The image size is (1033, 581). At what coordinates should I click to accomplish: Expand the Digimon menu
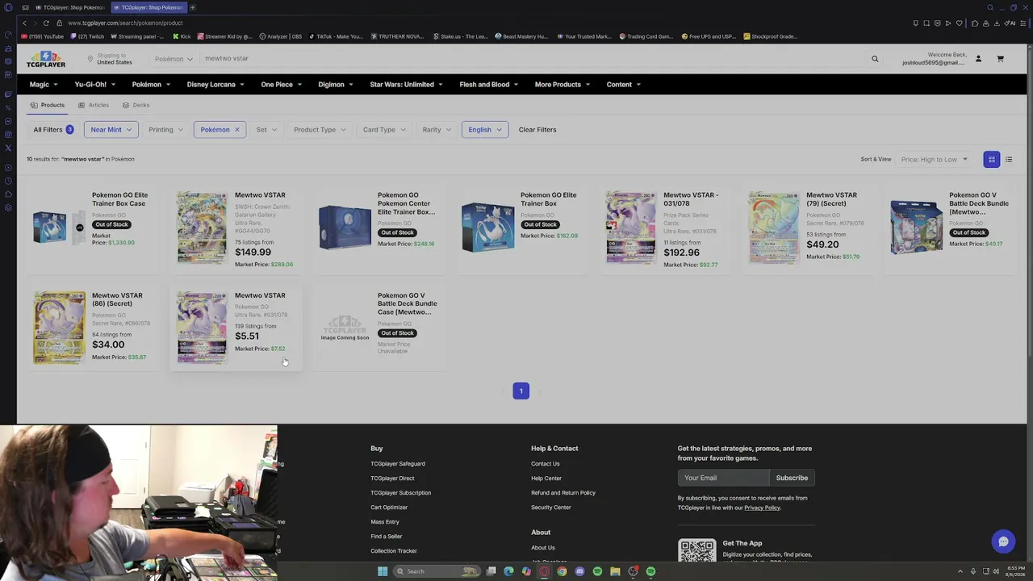(x=336, y=84)
